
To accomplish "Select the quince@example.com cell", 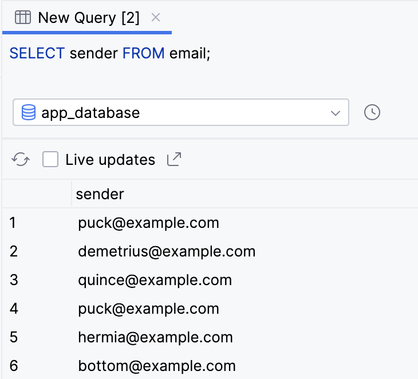I will point(155,280).
